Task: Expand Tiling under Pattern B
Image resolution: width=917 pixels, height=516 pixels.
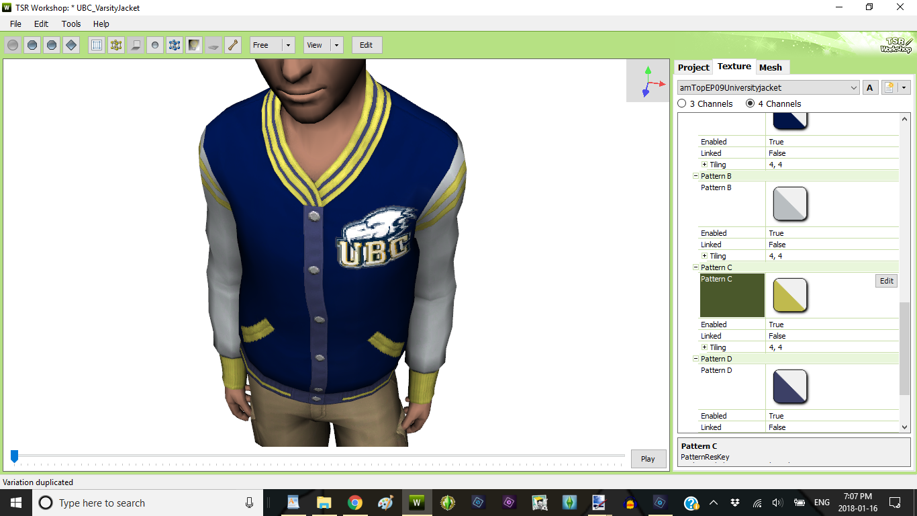Action: coord(705,256)
